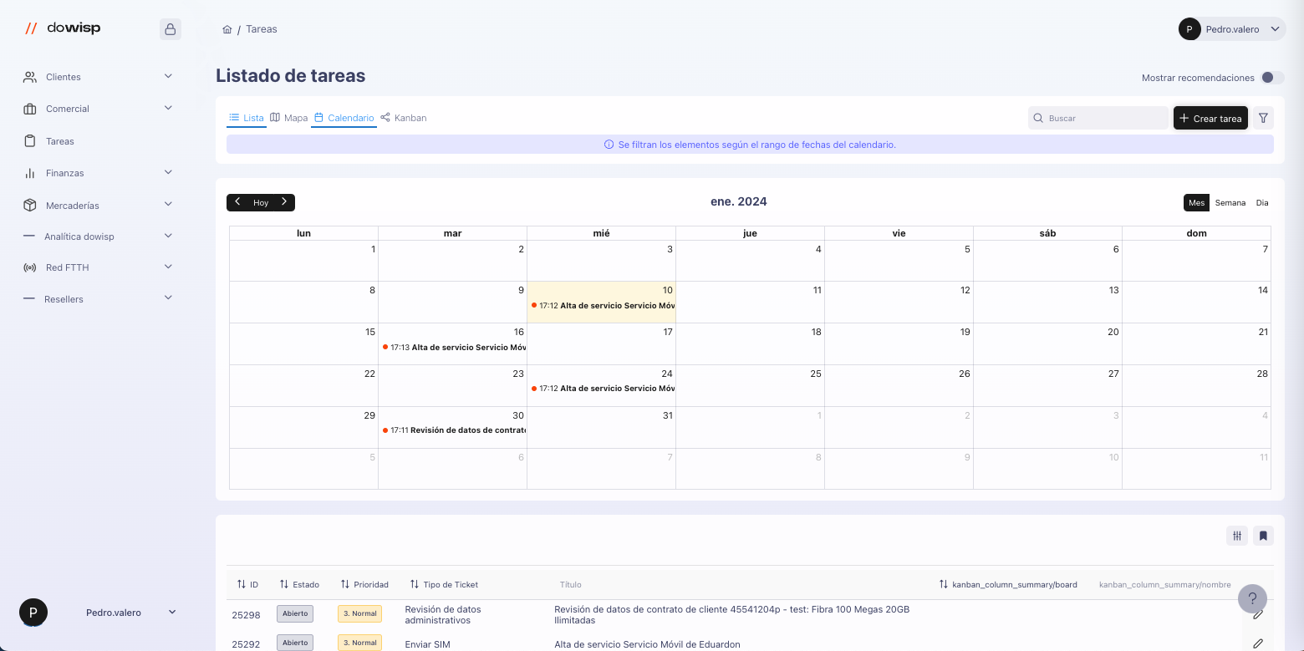Click Tareas breadcrumb link
This screenshot has height=651, width=1304.
coord(262,29)
